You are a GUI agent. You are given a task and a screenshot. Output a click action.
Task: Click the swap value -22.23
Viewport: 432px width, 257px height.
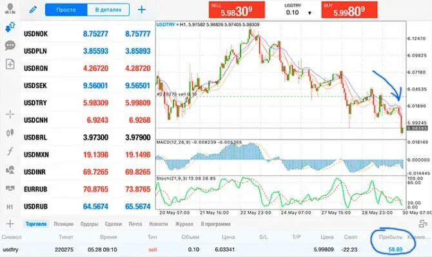349,249
